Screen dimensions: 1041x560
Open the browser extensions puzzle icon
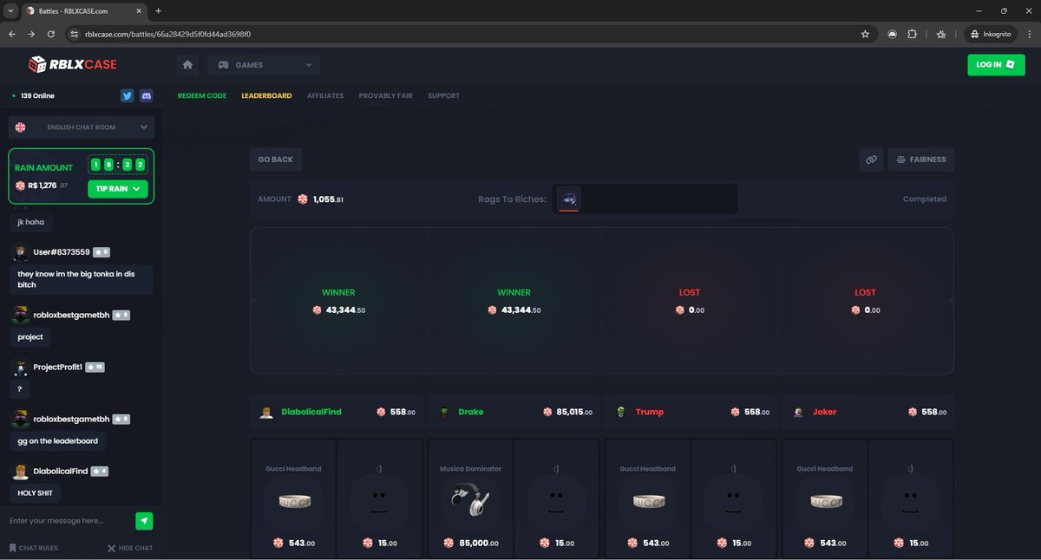point(912,34)
